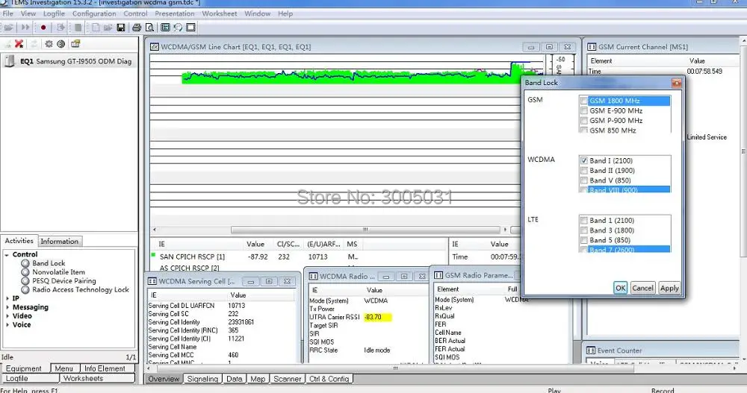Click OK in Band Lock dialog

(x=620, y=288)
